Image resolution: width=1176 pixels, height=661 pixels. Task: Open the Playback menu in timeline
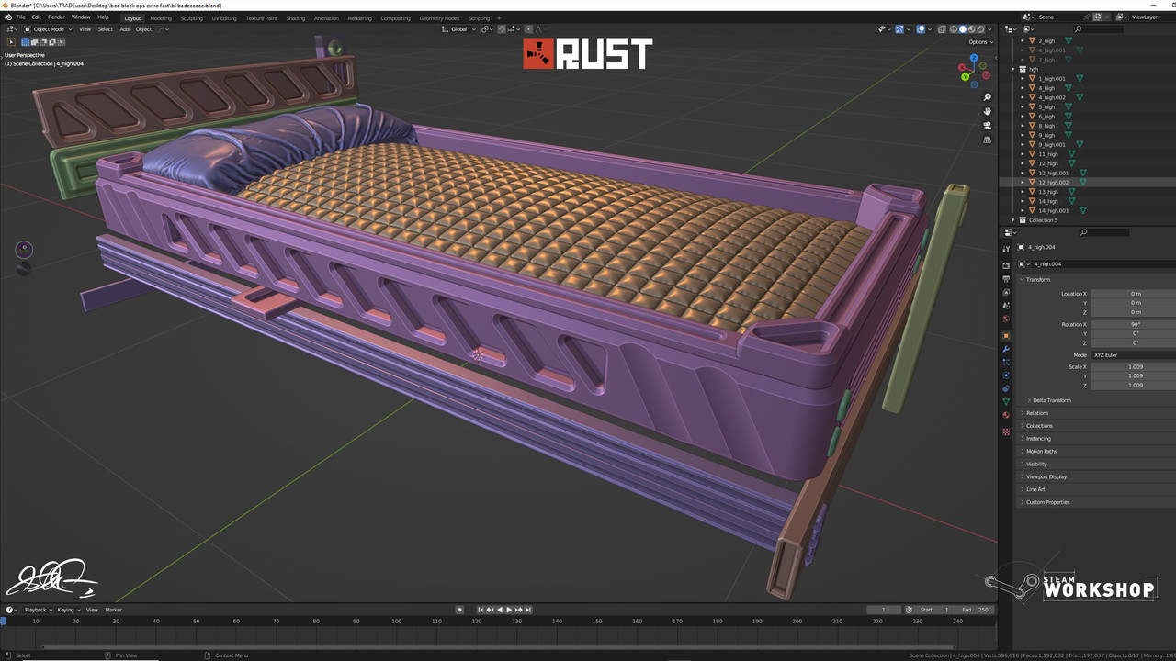pos(37,610)
